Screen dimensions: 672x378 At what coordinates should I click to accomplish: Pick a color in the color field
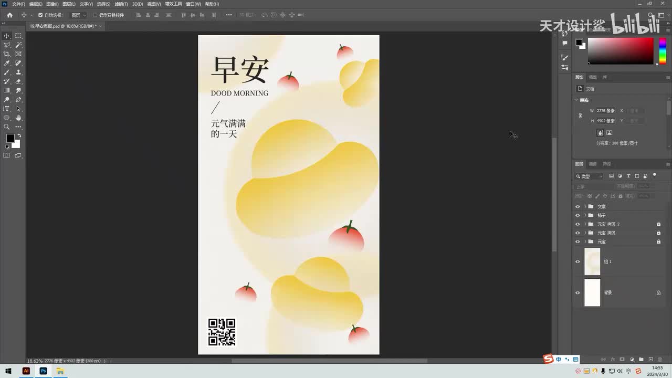[x=621, y=51]
